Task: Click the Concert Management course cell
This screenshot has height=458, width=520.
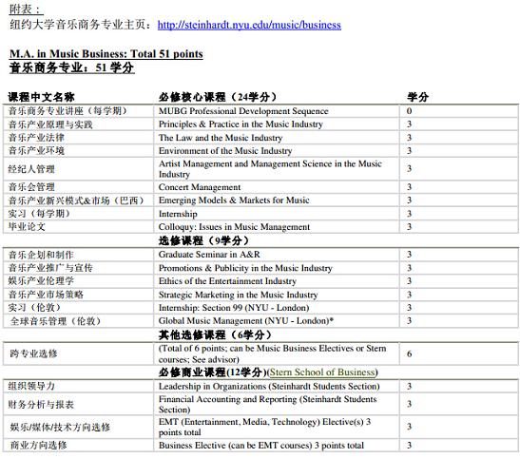Action: (x=277, y=187)
